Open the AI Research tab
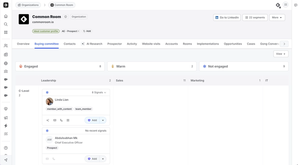Image resolution: width=298 pixels, height=165 pixels. pos(92,44)
